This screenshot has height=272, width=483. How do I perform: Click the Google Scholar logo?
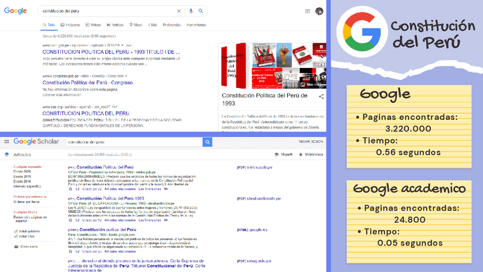click(36, 141)
